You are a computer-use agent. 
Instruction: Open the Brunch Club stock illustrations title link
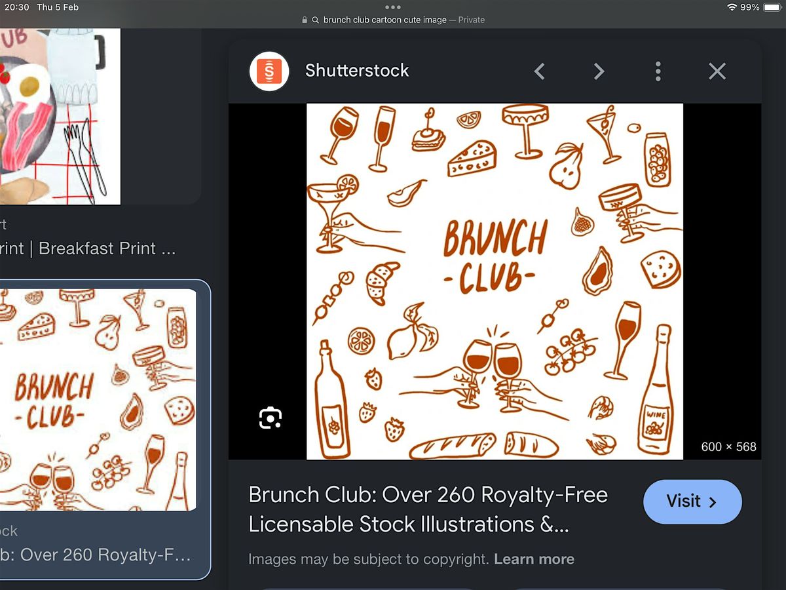(428, 509)
